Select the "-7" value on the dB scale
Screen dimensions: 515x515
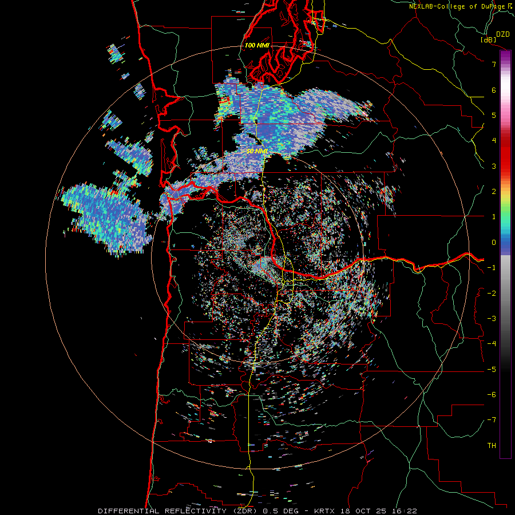(492, 420)
